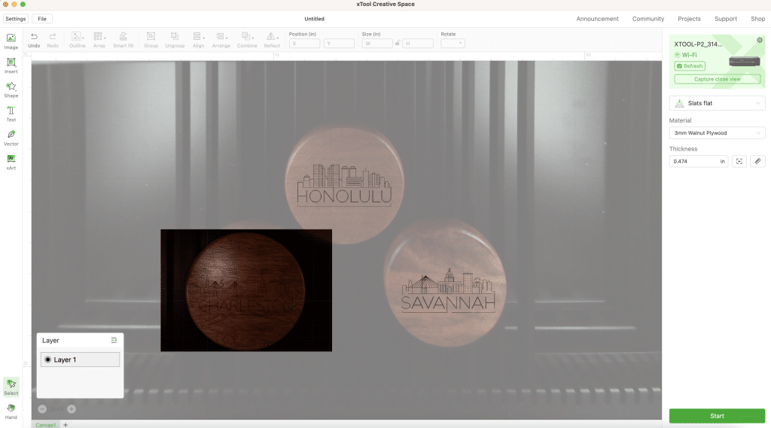Activate the Select cursor tool

click(11, 387)
